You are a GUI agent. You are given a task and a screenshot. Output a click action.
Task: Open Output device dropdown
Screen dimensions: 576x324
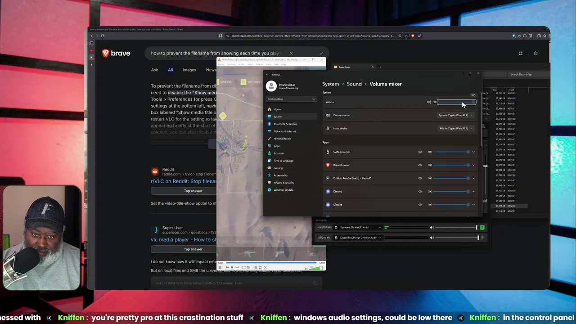pyautogui.click(x=456, y=115)
